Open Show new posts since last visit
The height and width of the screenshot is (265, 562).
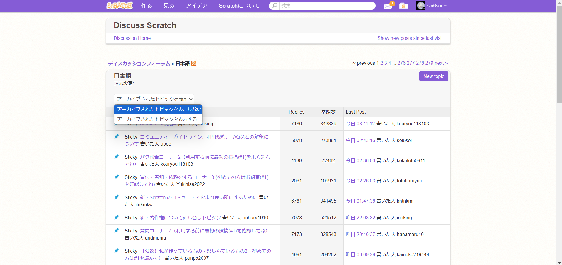pos(410,38)
